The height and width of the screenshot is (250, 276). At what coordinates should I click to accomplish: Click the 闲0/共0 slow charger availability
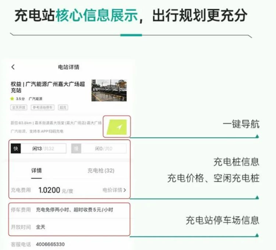point(103,149)
